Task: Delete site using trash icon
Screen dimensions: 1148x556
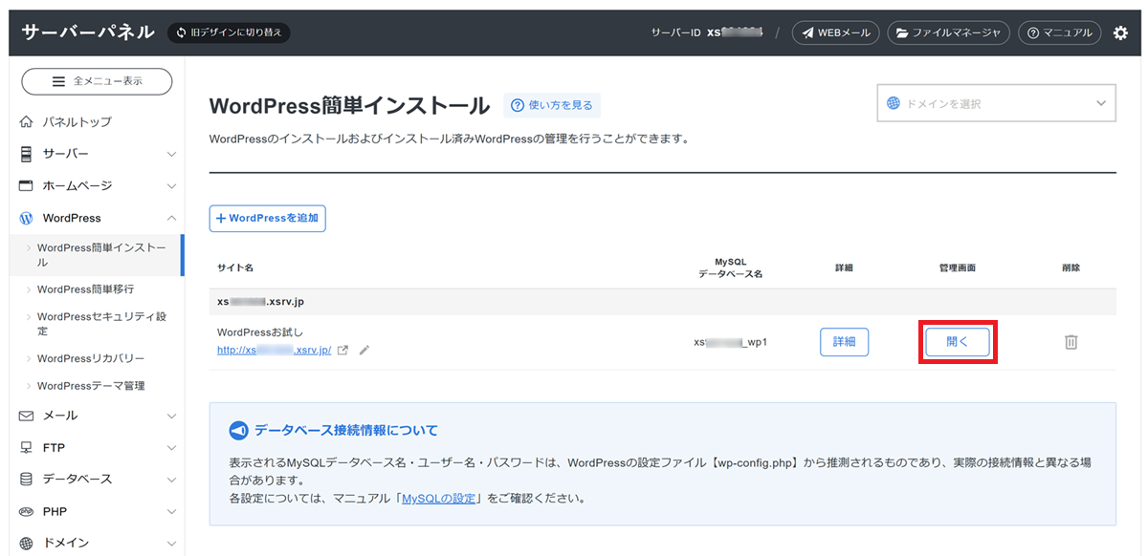Action: (1071, 342)
